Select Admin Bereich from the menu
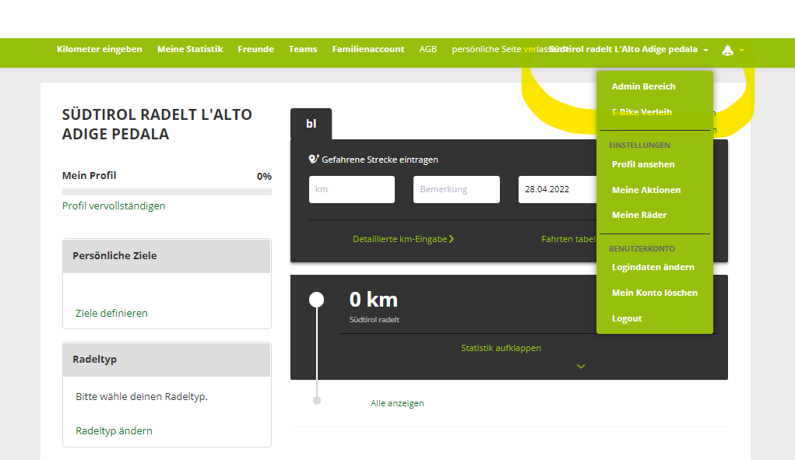The image size is (795, 460). point(643,86)
